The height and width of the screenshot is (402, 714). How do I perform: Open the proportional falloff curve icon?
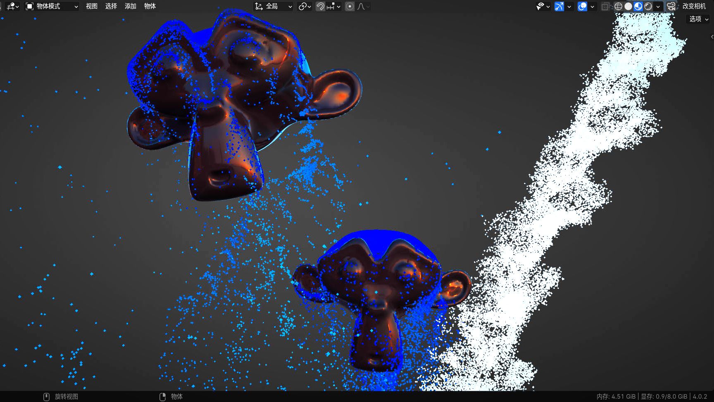pos(361,6)
